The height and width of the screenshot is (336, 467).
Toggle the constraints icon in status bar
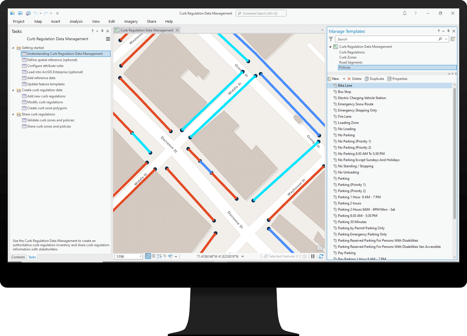(x=159, y=256)
